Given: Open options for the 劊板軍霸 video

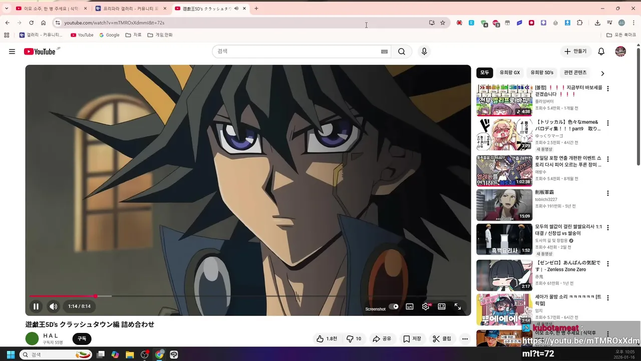Looking at the screenshot, I should click(608, 193).
